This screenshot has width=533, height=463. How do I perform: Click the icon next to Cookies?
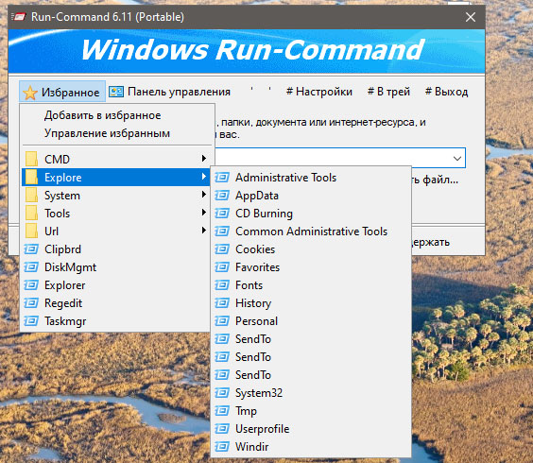[x=222, y=249]
